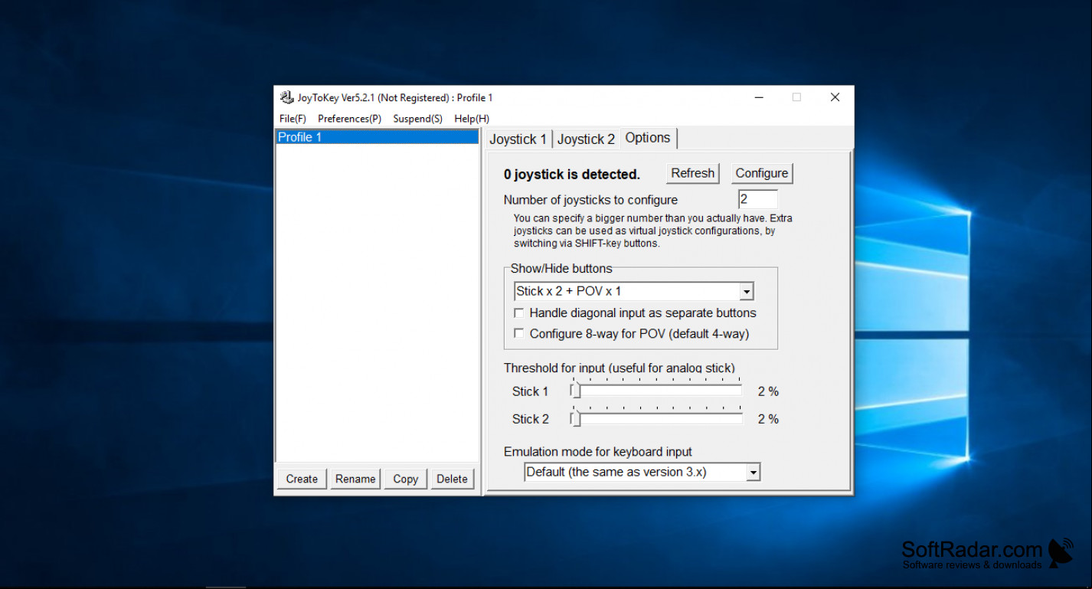This screenshot has height=589, width=1092.
Task: Click the Copy profile button
Action: tap(406, 479)
